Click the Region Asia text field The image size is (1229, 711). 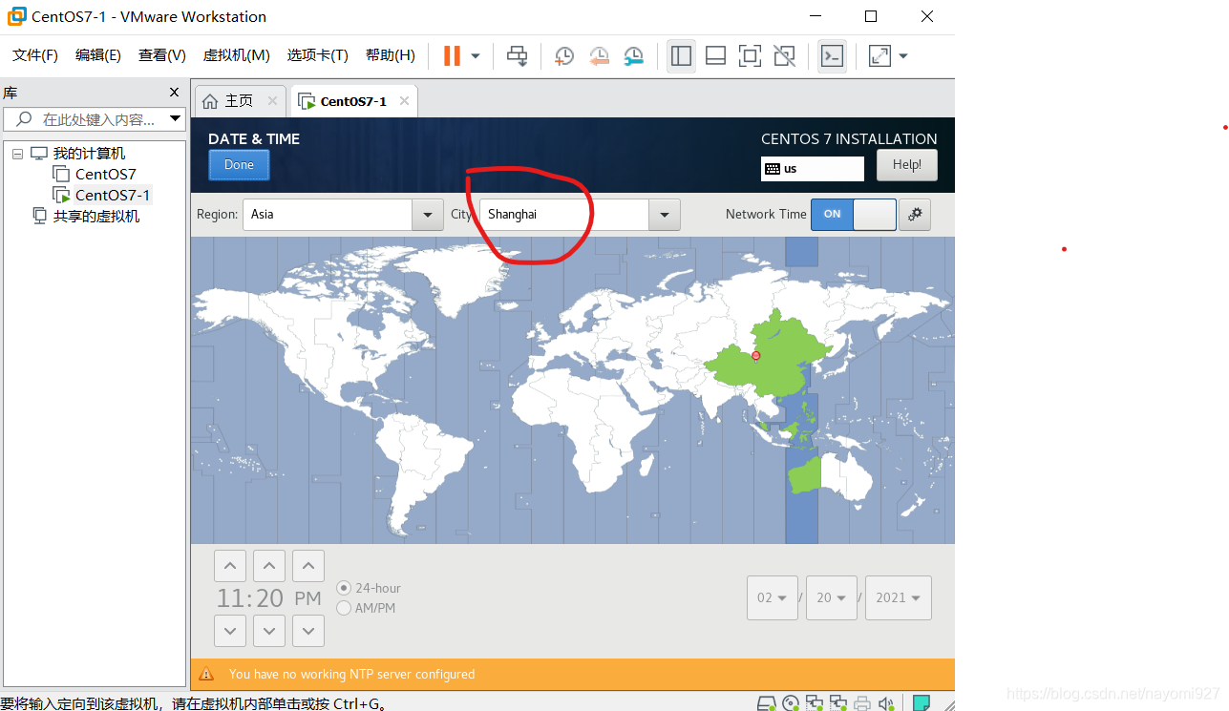point(328,215)
